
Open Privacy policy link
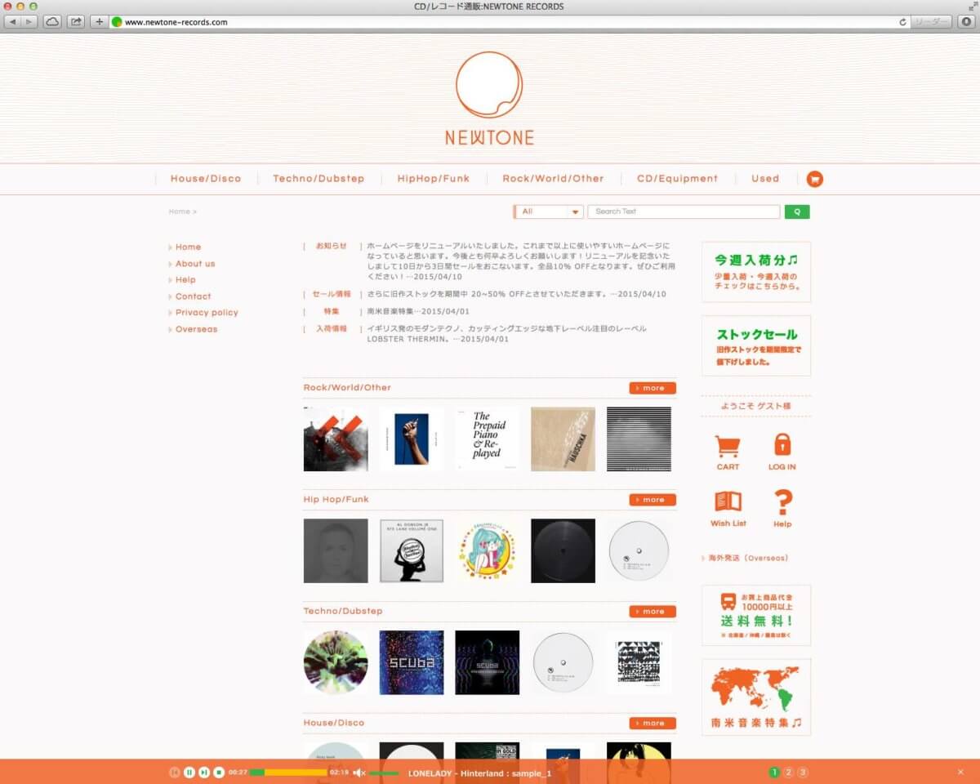pos(207,313)
